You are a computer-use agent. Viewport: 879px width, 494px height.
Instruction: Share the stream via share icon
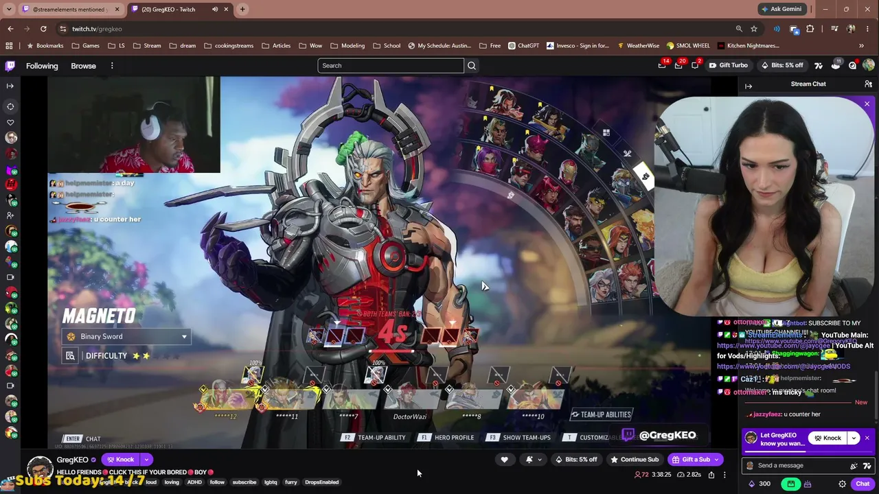[711, 475]
